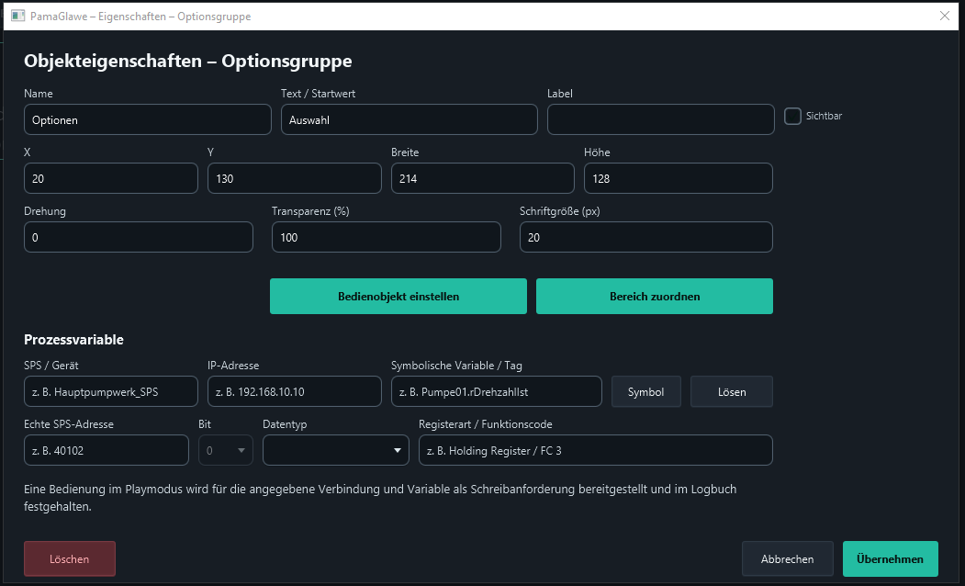965x586 pixels.
Task: Click the PamaGlawe app icon in title bar
Action: click(x=17, y=16)
